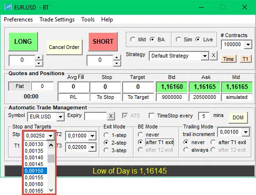
Task: Open the Trade Settings menu
Action: pyautogui.click(x=57, y=19)
